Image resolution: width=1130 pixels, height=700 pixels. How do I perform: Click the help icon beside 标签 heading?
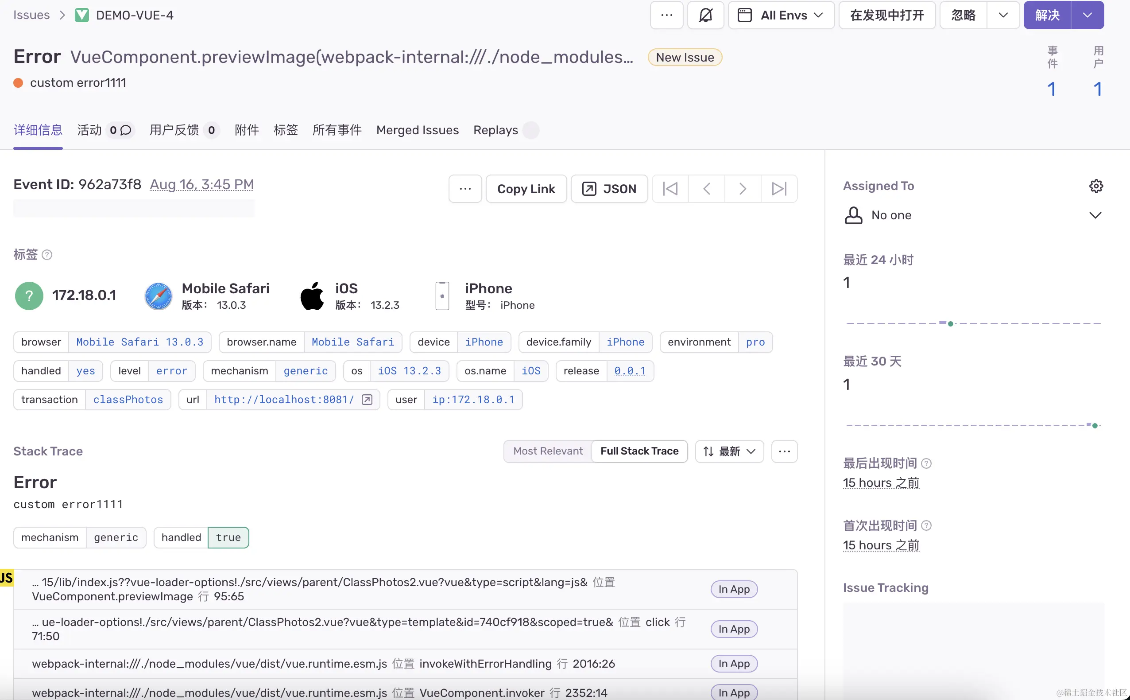click(x=47, y=255)
